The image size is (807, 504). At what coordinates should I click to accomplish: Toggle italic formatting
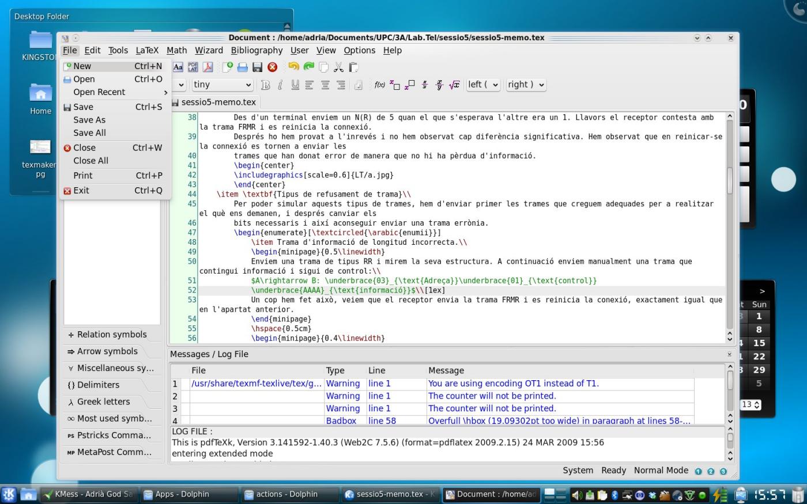tap(281, 85)
